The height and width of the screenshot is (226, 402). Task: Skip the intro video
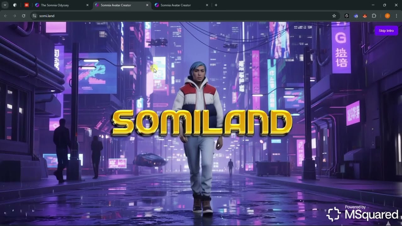[x=386, y=31]
